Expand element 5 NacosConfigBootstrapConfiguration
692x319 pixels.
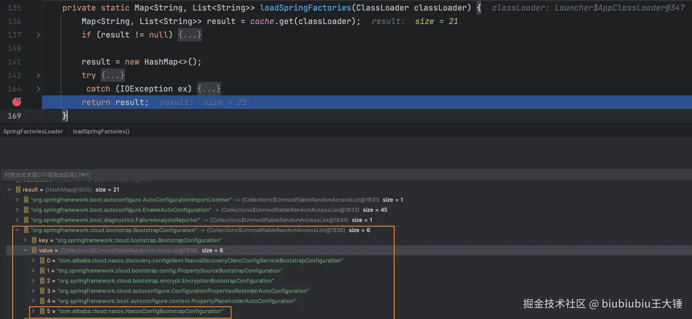click(x=33, y=311)
